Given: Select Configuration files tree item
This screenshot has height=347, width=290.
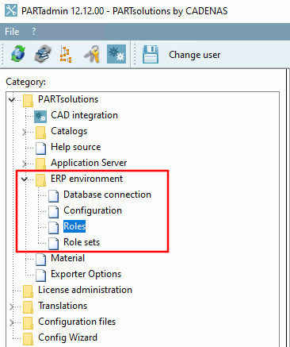Looking at the screenshot, I should coord(77,322).
